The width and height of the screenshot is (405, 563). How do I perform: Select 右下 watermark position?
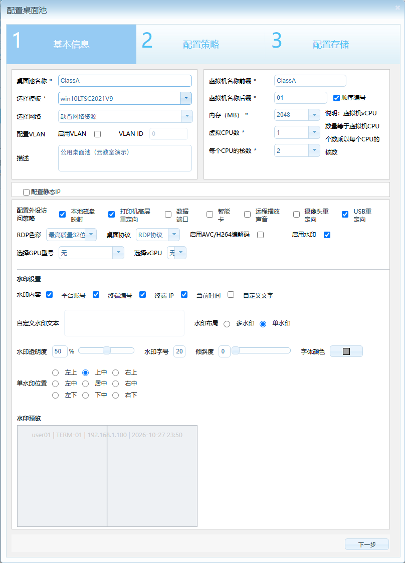[x=116, y=396]
